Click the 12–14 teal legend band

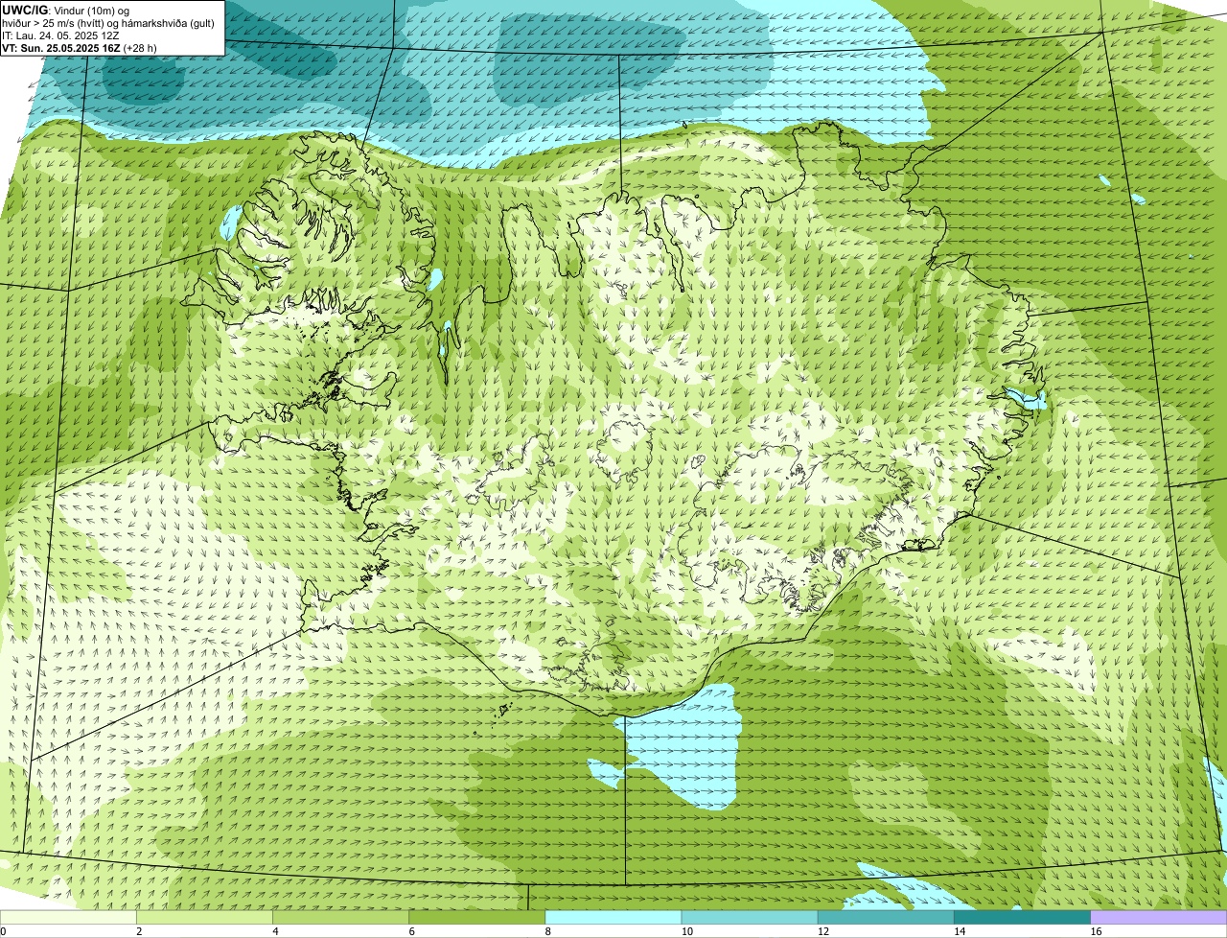pos(886,917)
